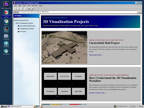Viewport: 144px width, 108px height.
Task: Open the Chesterfield Mall aerial render thumbnail
Action: point(64,47)
